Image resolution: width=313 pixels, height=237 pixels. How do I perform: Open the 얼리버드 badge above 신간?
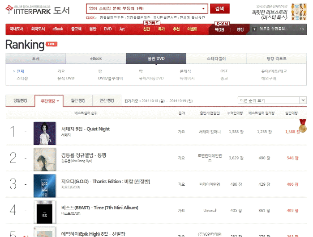click(x=152, y=23)
